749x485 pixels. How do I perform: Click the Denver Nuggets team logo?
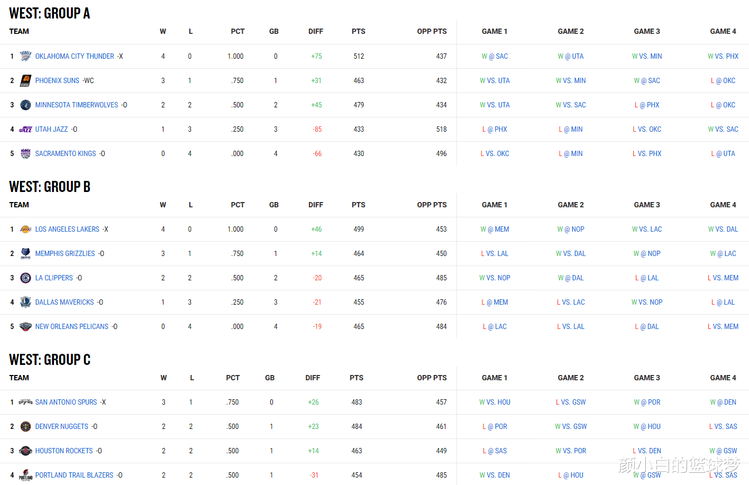(x=25, y=426)
